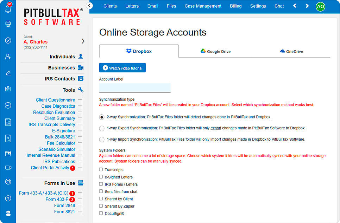Viewport: 340px width, 223px height.
Task: Click the video camera icon in sidebar
Action: pyautogui.click(x=8, y=168)
